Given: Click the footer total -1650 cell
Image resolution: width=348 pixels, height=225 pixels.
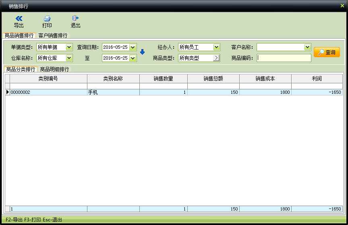Looking at the screenshot, I should point(317,209).
